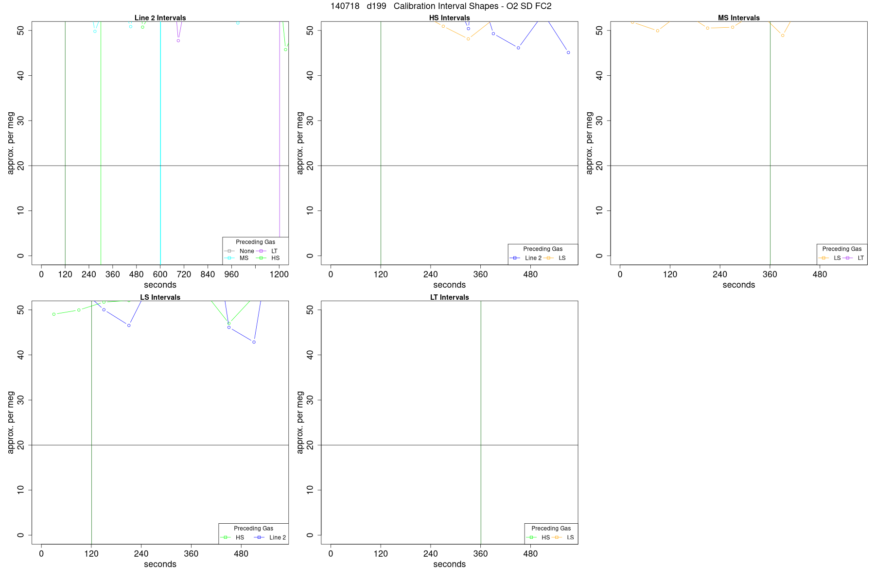Click 'Preceding Gas' legend header in MS plot
The width and height of the screenshot is (875, 583).
tap(841, 249)
